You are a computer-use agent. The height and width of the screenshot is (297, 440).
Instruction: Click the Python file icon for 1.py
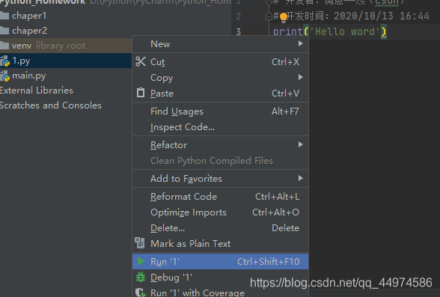pyautogui.click(x=4, y=61)
